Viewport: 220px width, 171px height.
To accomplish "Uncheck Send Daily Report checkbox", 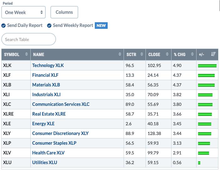I will [x=3, y=26].
